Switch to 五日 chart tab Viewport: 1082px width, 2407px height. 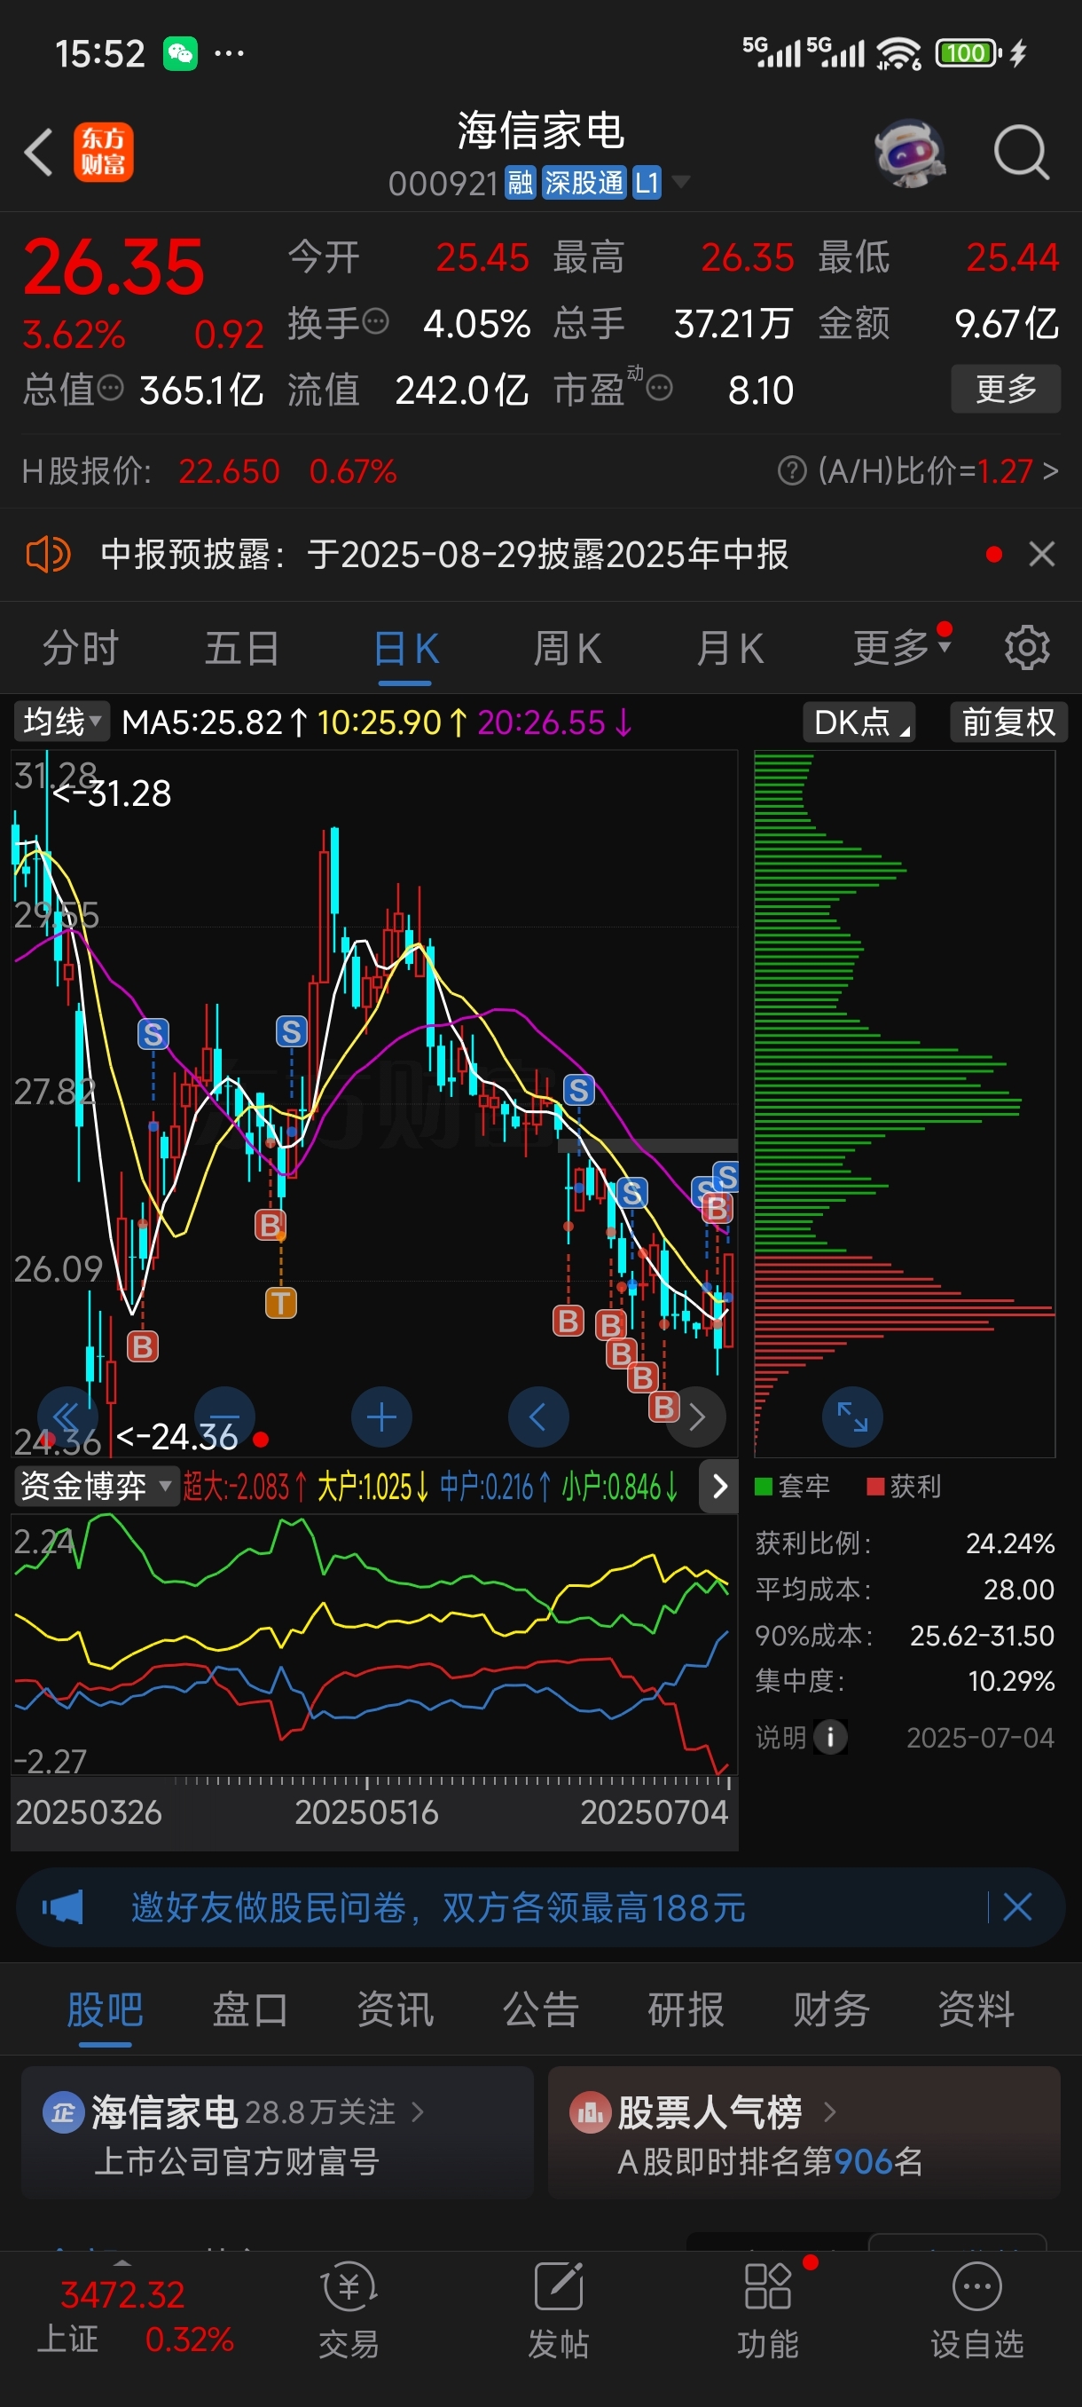[242, 648]
